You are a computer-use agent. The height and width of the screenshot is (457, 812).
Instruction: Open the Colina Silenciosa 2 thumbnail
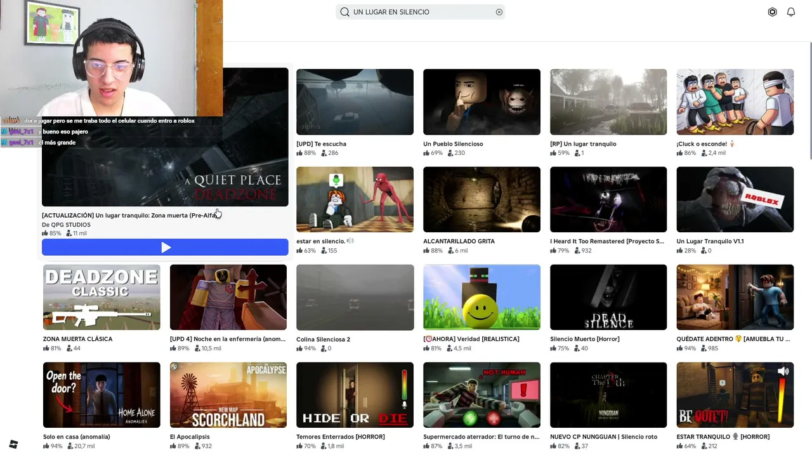tap(355, 297)
